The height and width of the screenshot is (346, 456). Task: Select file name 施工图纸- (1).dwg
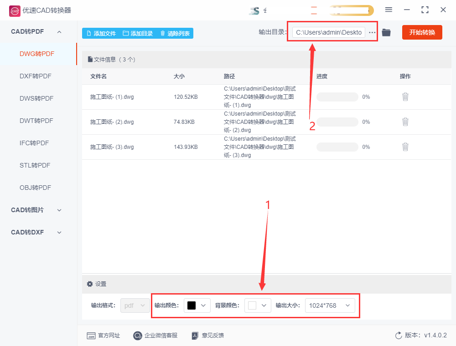(x=112, y=97)
